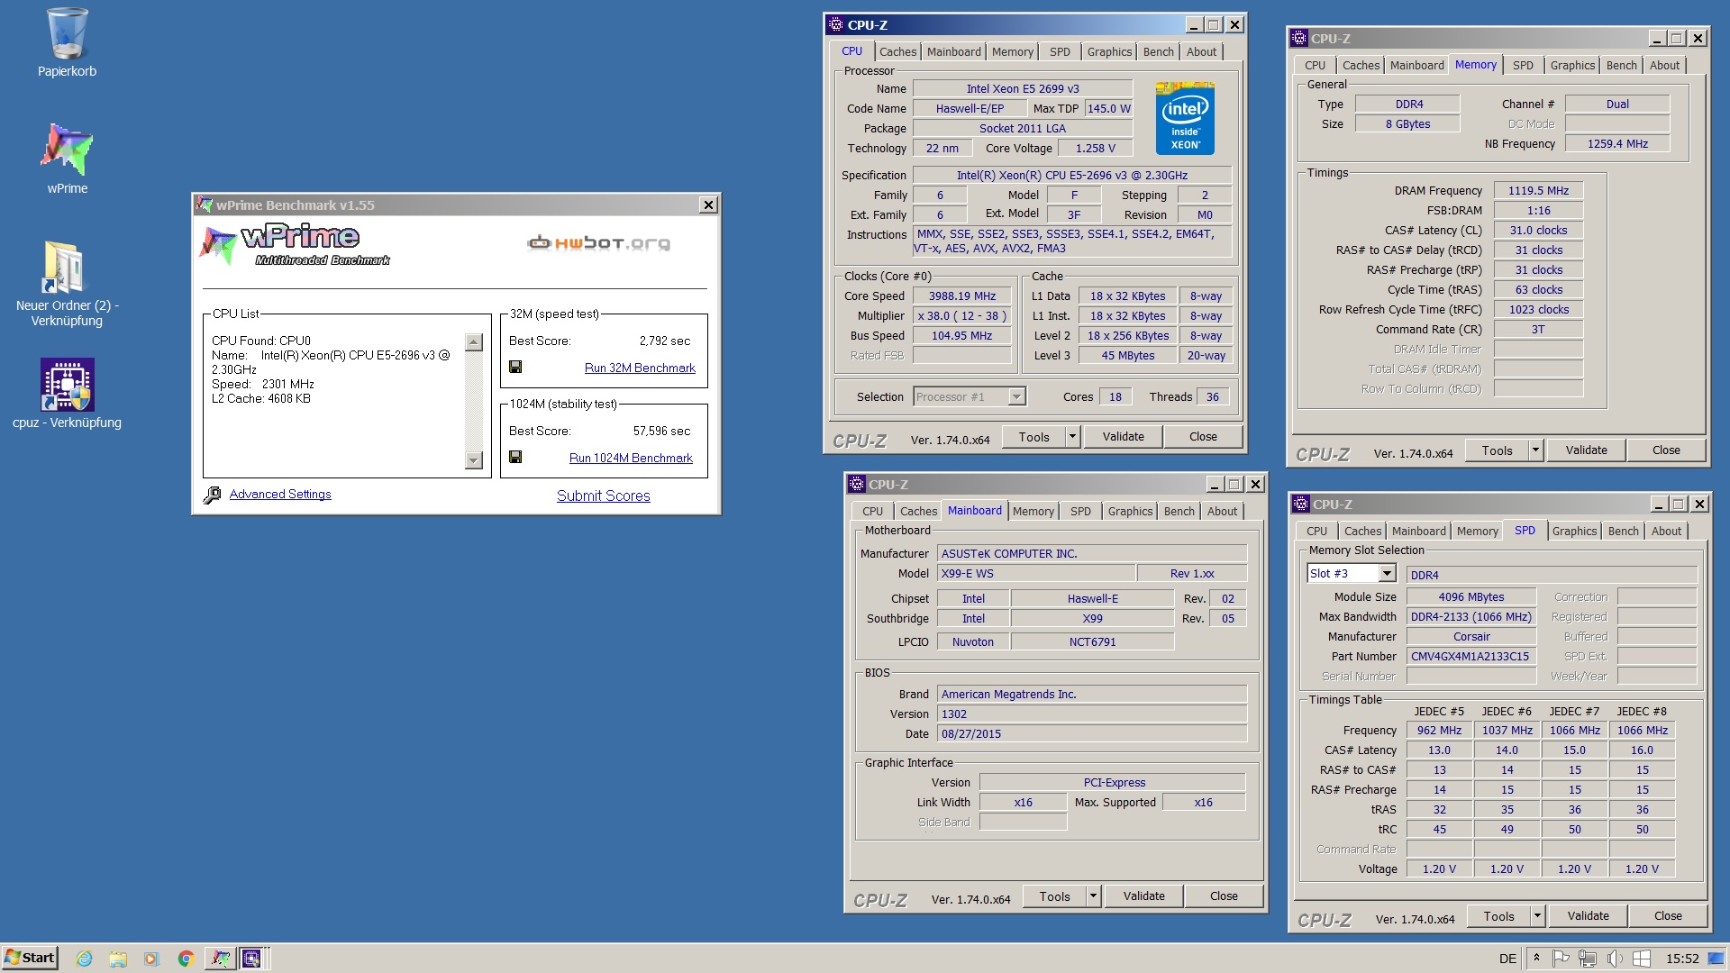Click Validate in the CPU window
This screenshot has height=973, width=1730.
[1124, 437]
